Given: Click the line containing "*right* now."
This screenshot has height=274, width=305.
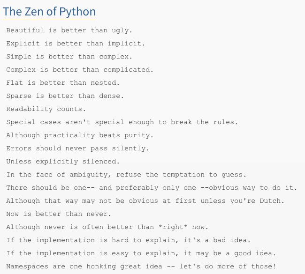Looking at the screenshot, I should tap(107, 227).
